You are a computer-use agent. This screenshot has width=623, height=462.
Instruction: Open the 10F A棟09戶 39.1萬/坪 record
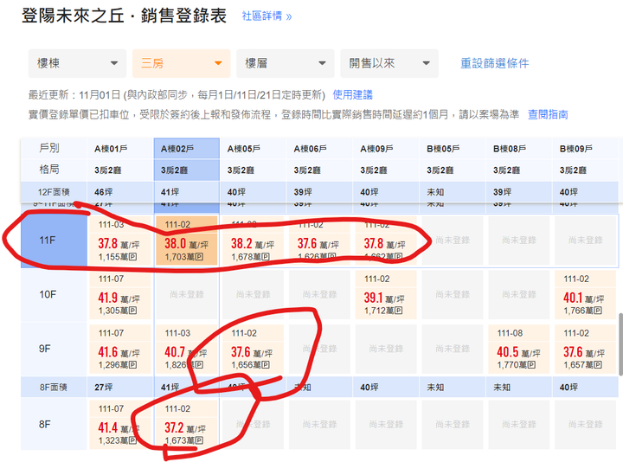(386, 294)
